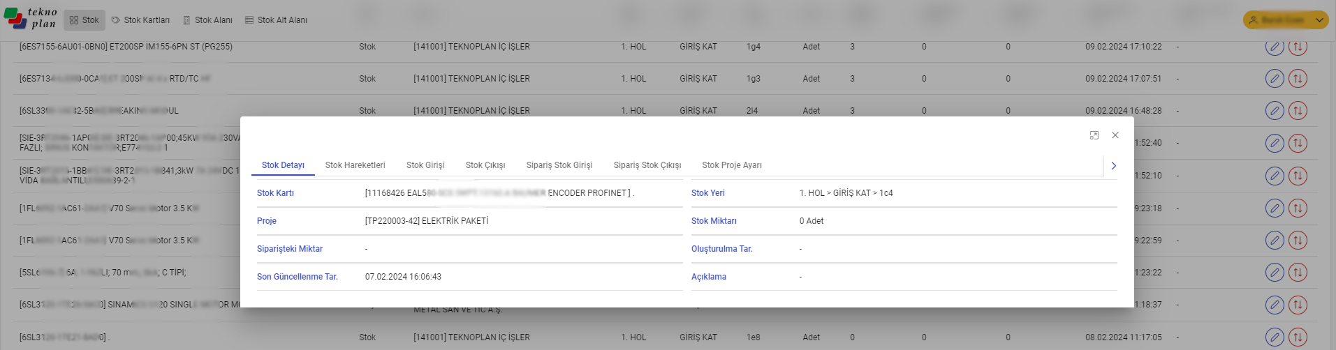Show the Stok Proje Ayarı tab
This screenshot has width=1336, height=350.
tap(731, 165)
